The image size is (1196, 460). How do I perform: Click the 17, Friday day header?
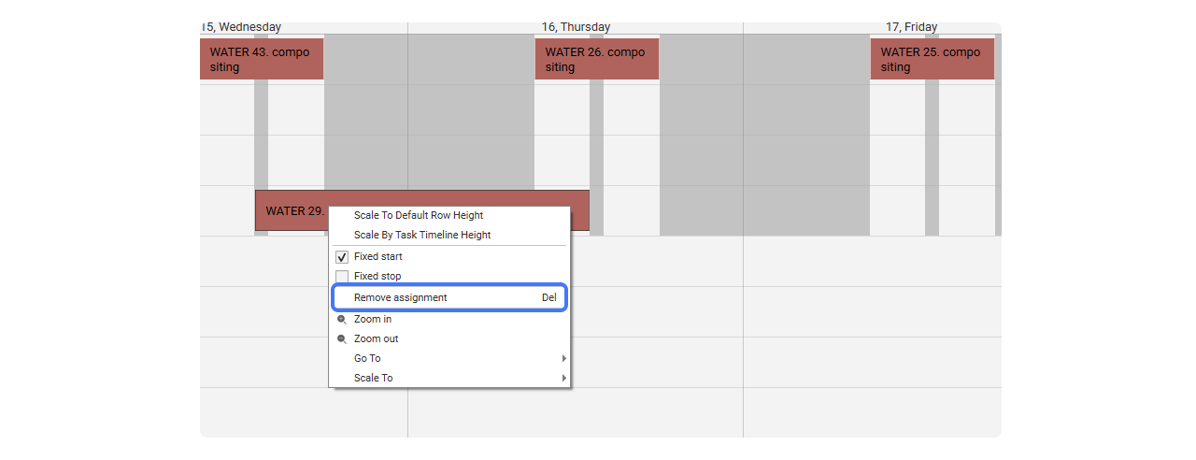click(x=912, y=27)
